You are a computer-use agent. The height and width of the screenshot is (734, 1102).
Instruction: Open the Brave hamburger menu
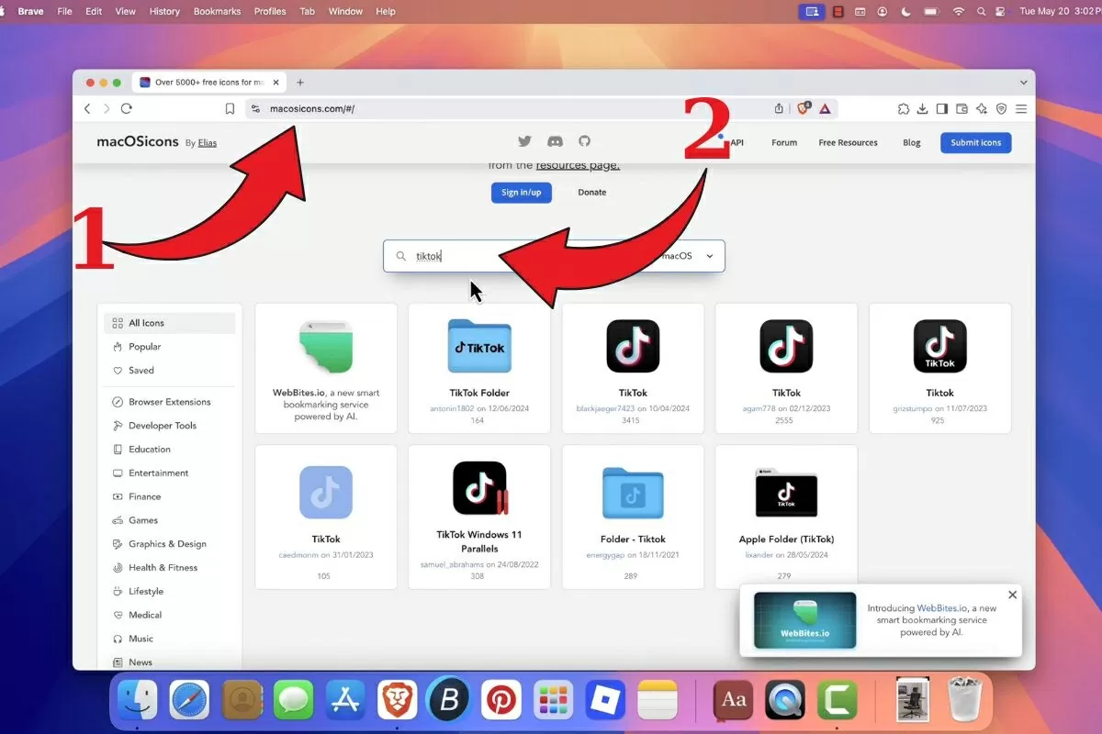click(x=1021, y=108)
